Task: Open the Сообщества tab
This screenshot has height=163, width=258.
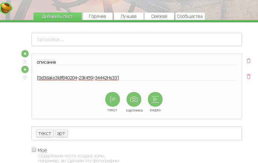Action: point(190,16)
